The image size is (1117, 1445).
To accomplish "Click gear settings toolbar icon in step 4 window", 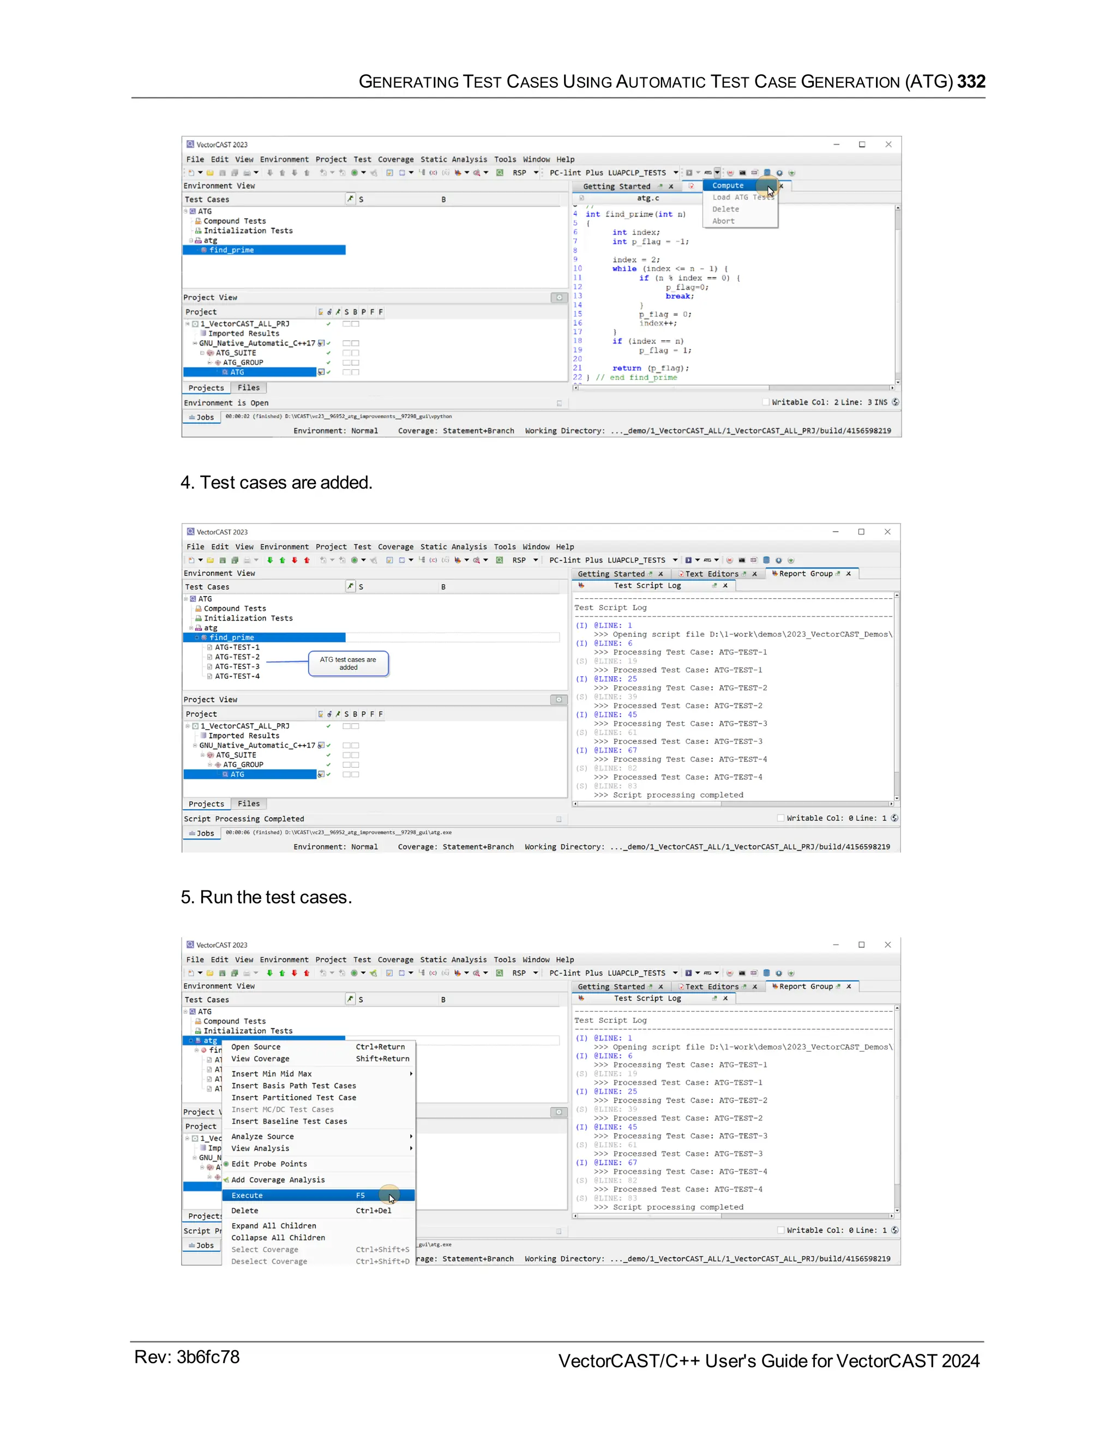I will 779,561.
